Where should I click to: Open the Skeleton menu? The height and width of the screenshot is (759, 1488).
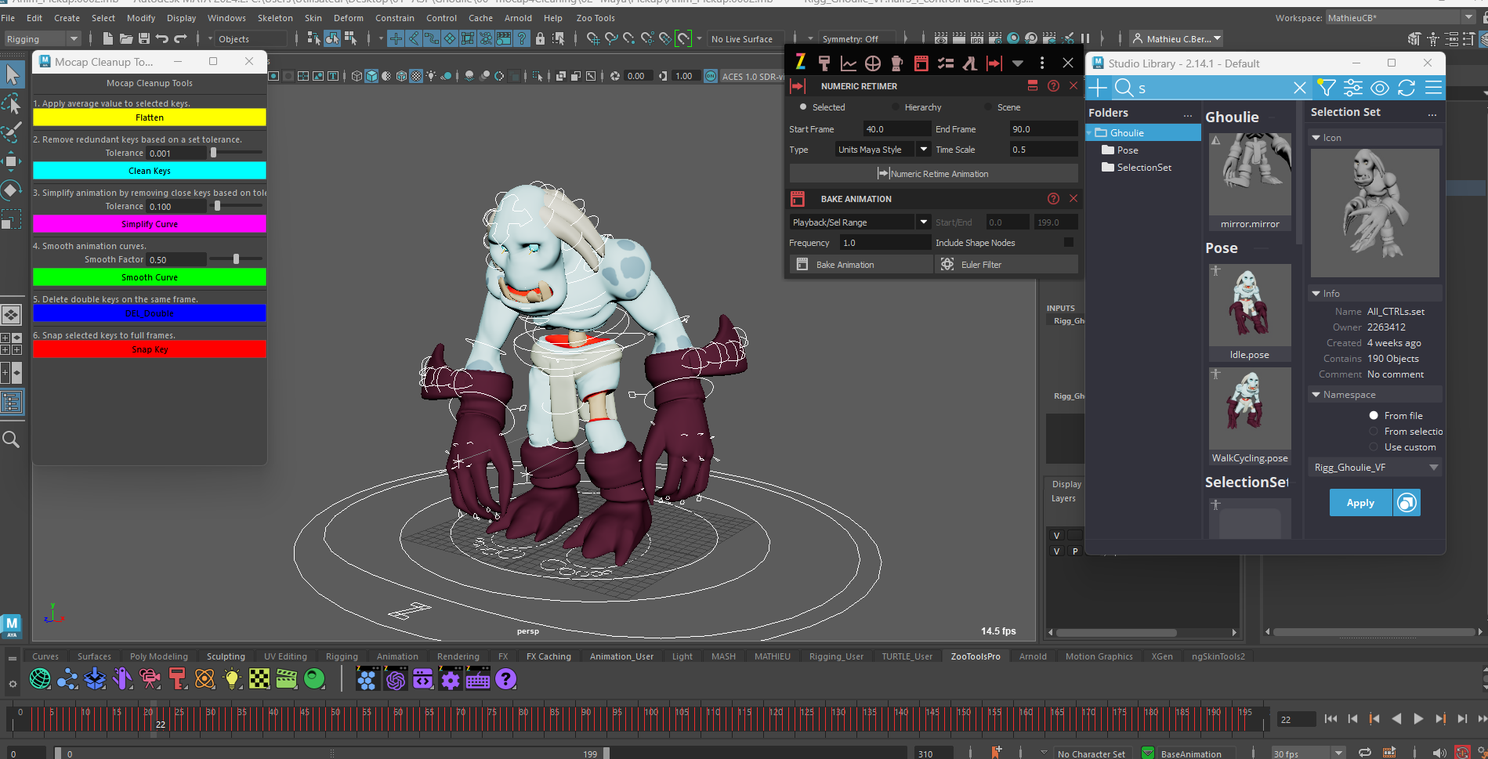click(275, 18)
